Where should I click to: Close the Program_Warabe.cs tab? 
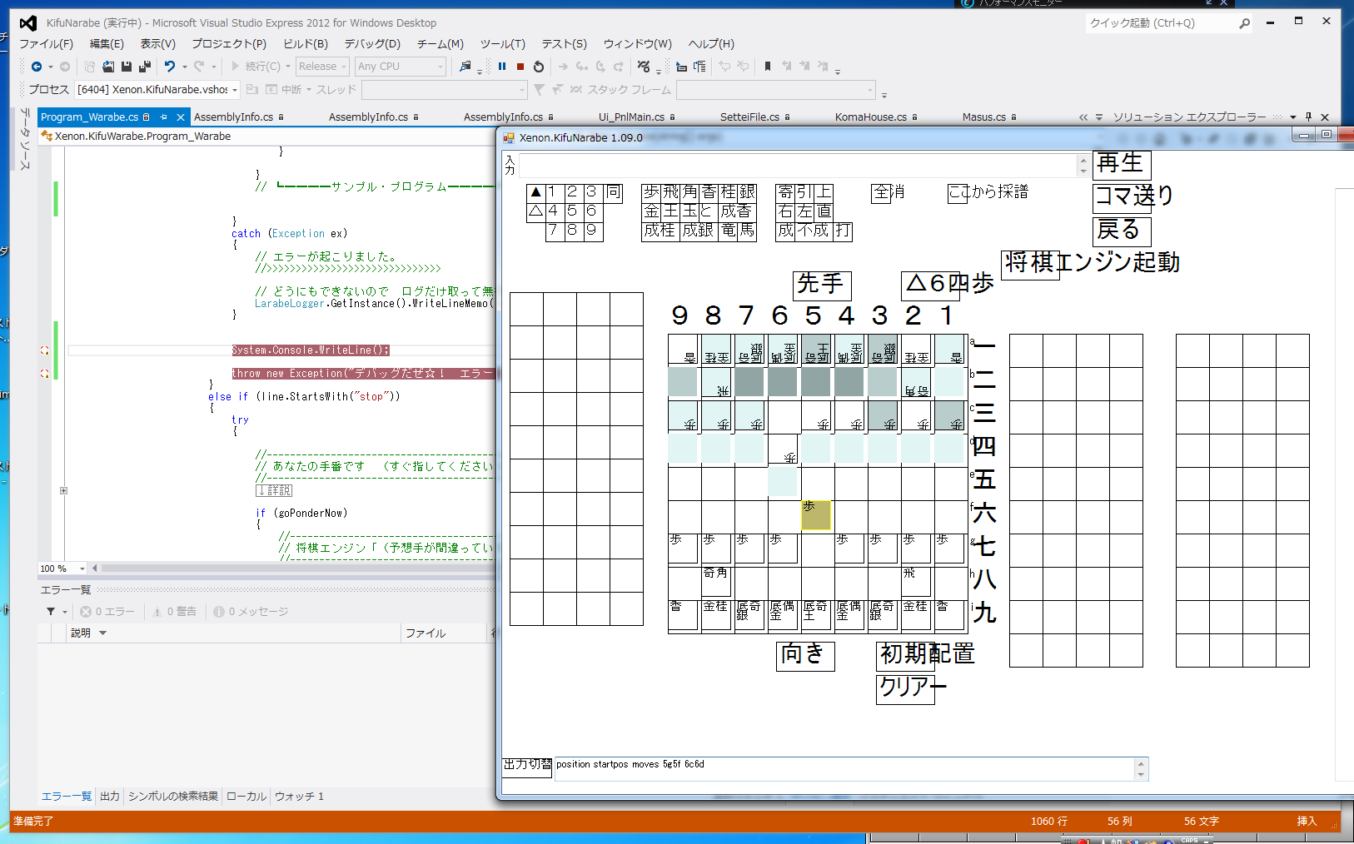(x=181, y=117)
